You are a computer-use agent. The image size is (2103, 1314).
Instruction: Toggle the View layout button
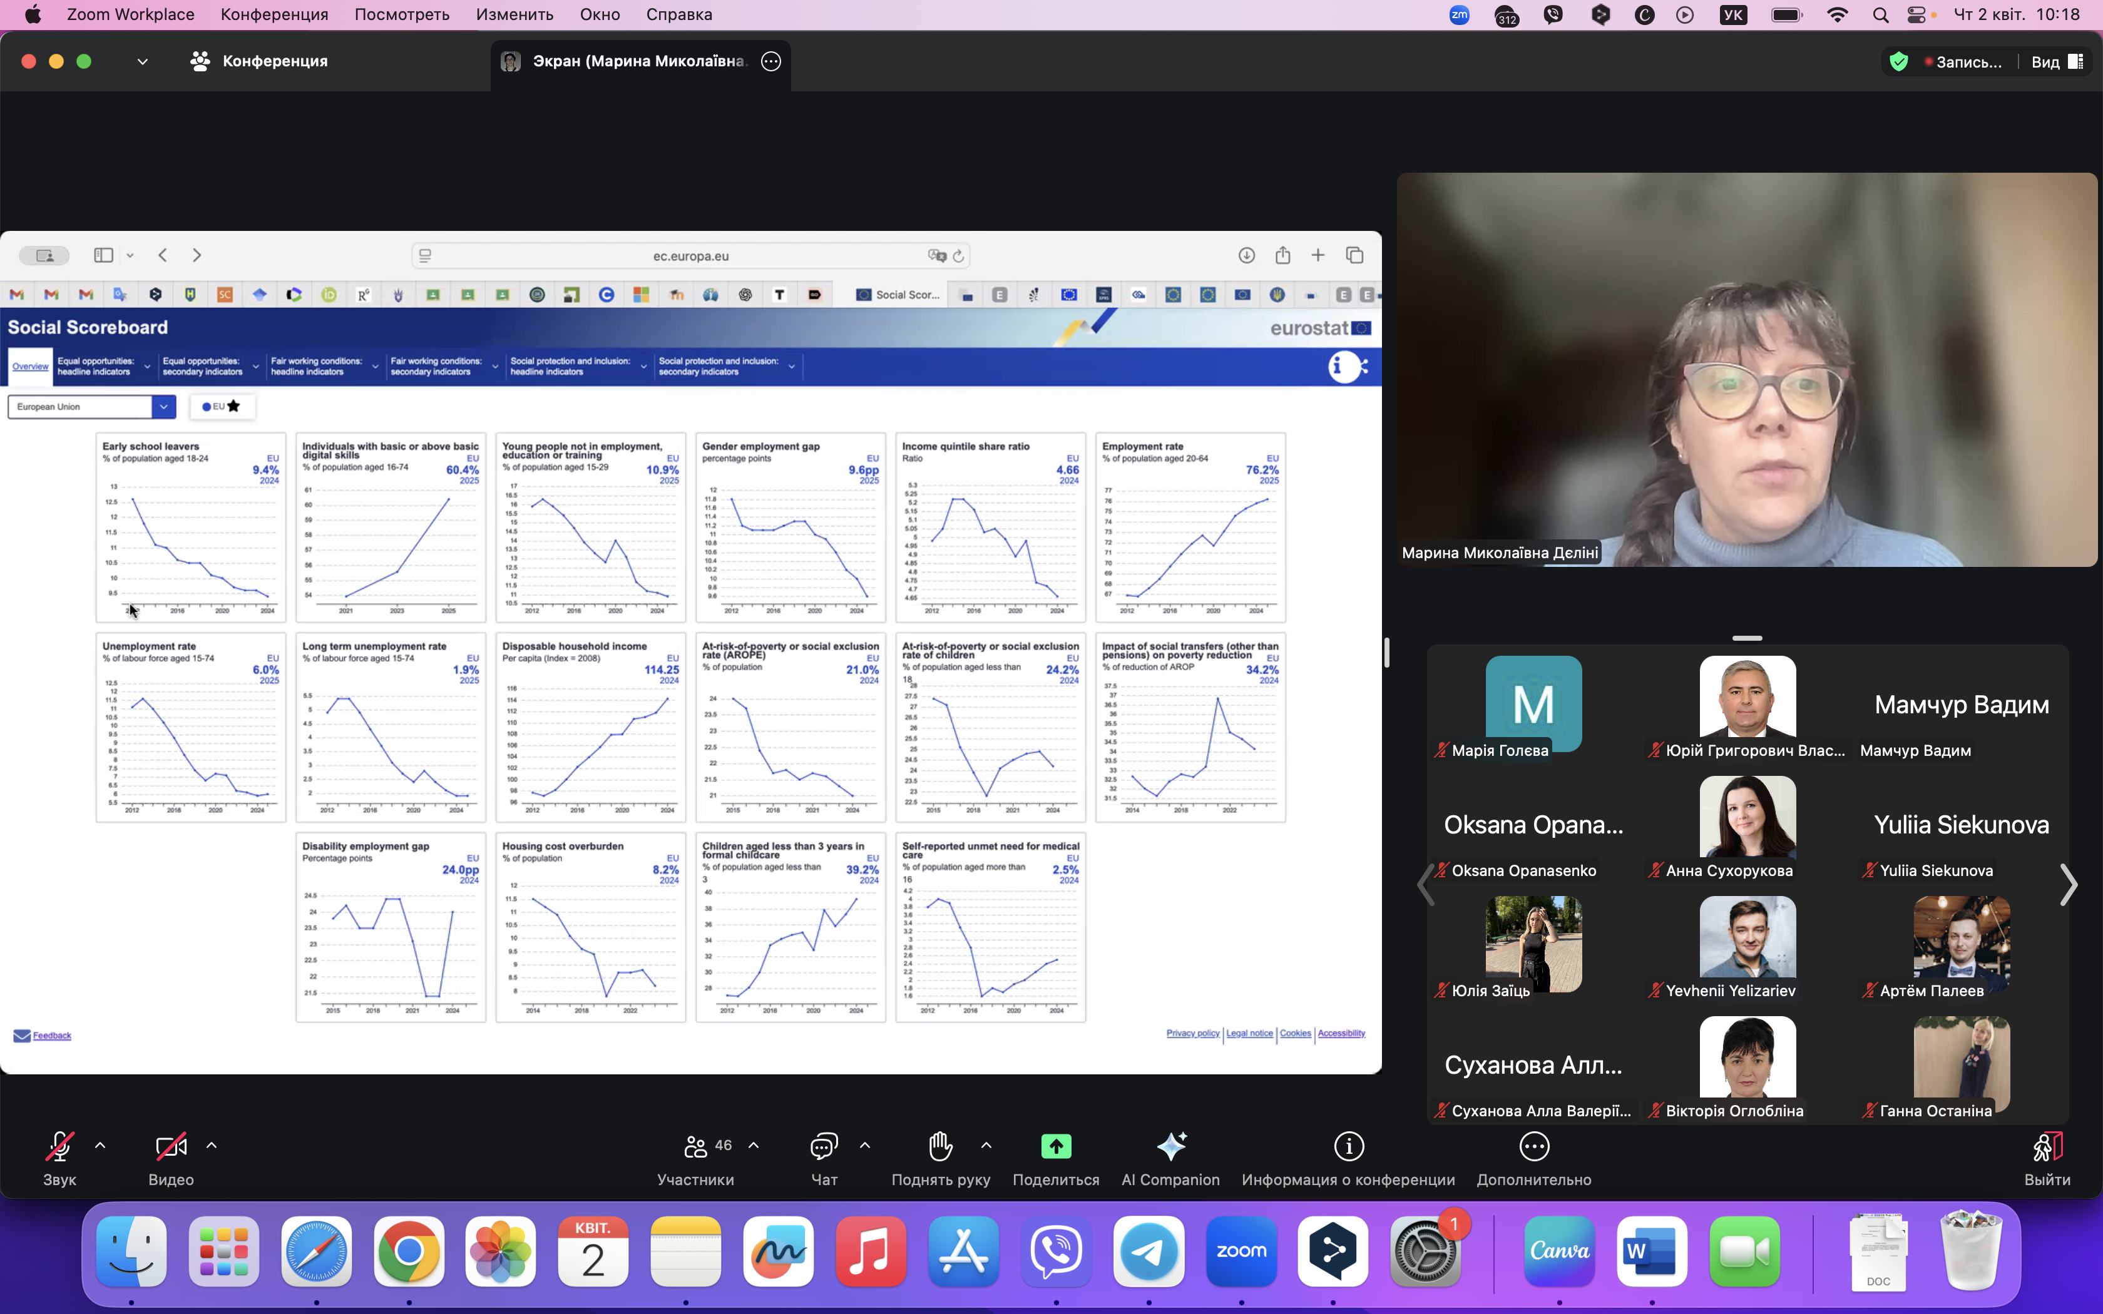(2056, 62)
